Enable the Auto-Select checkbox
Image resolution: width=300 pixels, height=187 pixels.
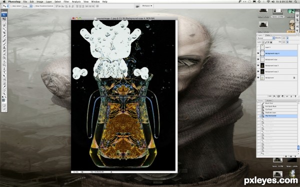(11, 6)
